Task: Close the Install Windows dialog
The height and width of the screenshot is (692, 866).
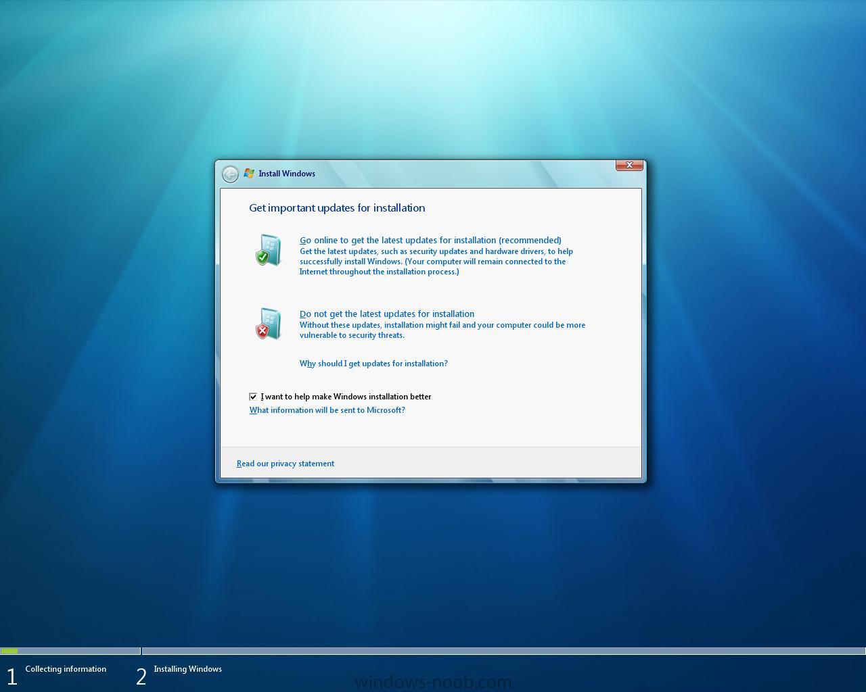Action: tap(629, 165)
